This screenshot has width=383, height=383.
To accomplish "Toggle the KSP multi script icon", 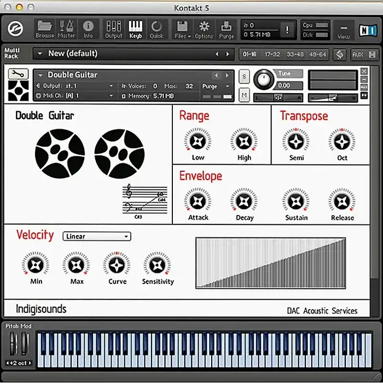I will click(x=340, y=55).
